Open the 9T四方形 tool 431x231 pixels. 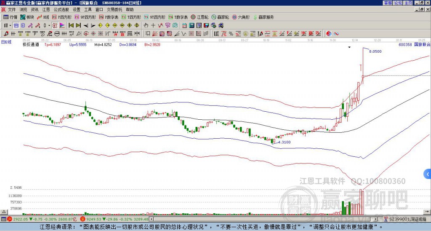click(x=154, y=17)
